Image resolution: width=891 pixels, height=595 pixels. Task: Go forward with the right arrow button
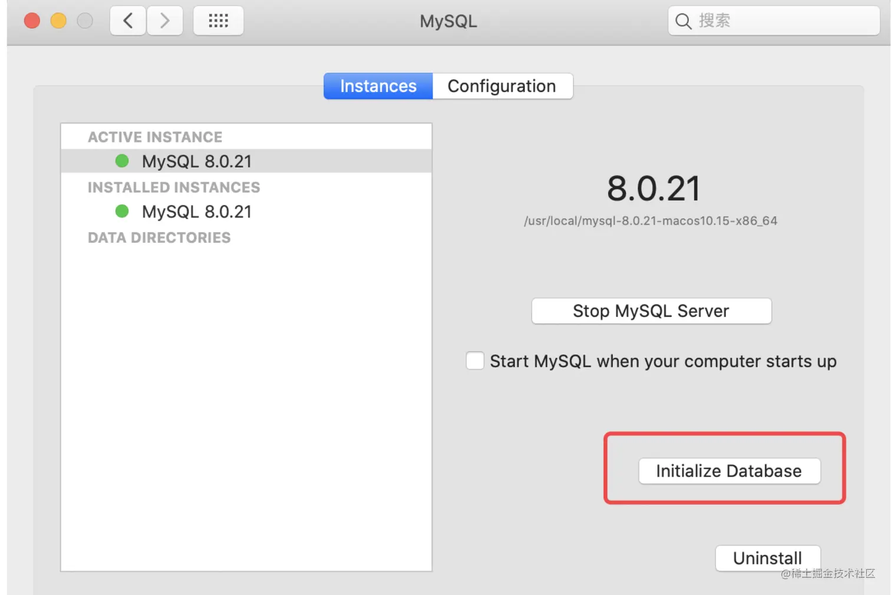coord(164,21)
